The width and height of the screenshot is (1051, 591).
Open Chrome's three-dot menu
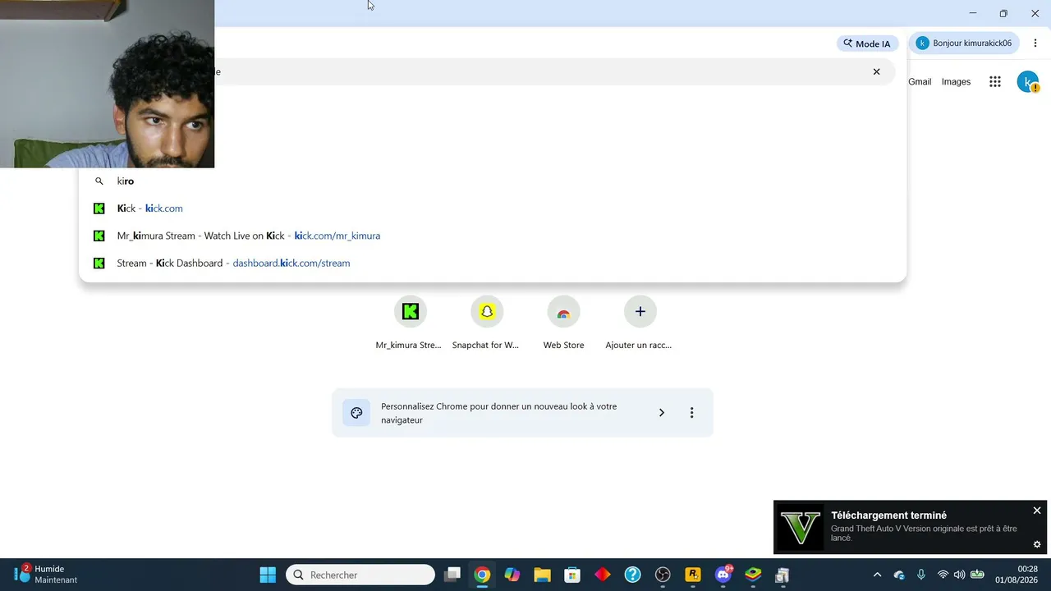coord(1035,44)
